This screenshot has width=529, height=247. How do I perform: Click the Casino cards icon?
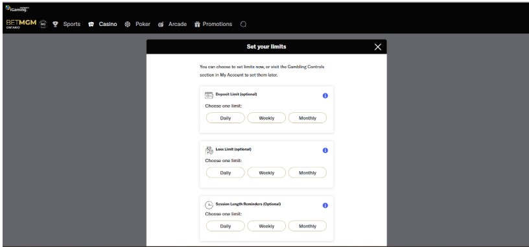(91, 24)
